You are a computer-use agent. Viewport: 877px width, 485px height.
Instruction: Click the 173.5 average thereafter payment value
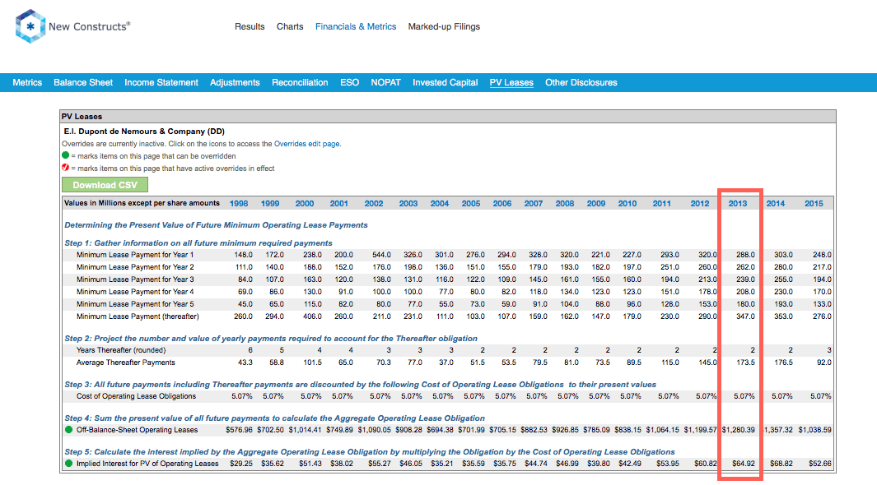pos(745,363)
